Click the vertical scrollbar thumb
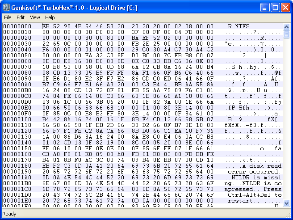The height and width of the screenshot is (220, 293). (287, 34)
